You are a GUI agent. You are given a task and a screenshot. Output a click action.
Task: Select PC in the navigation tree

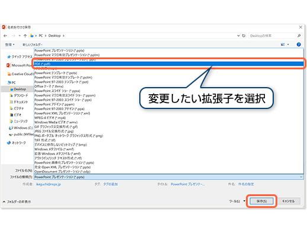[x=11, y=82]
